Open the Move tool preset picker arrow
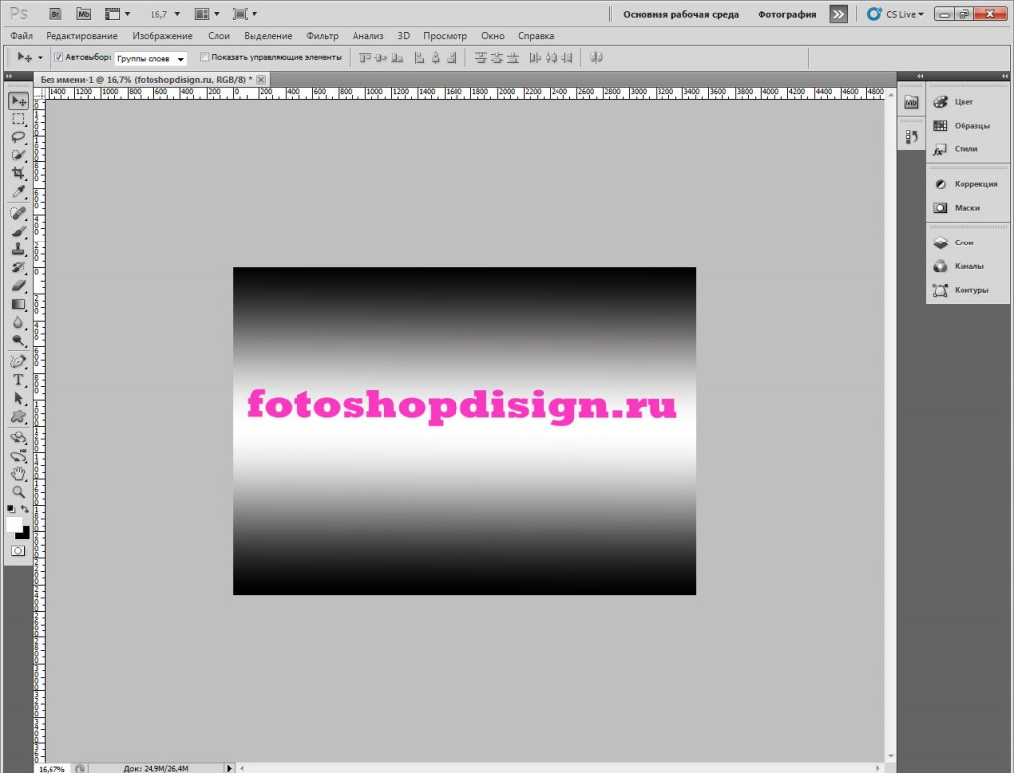Image resolution: width=1014 pixels, height=773 pixels. pos(40,58)
